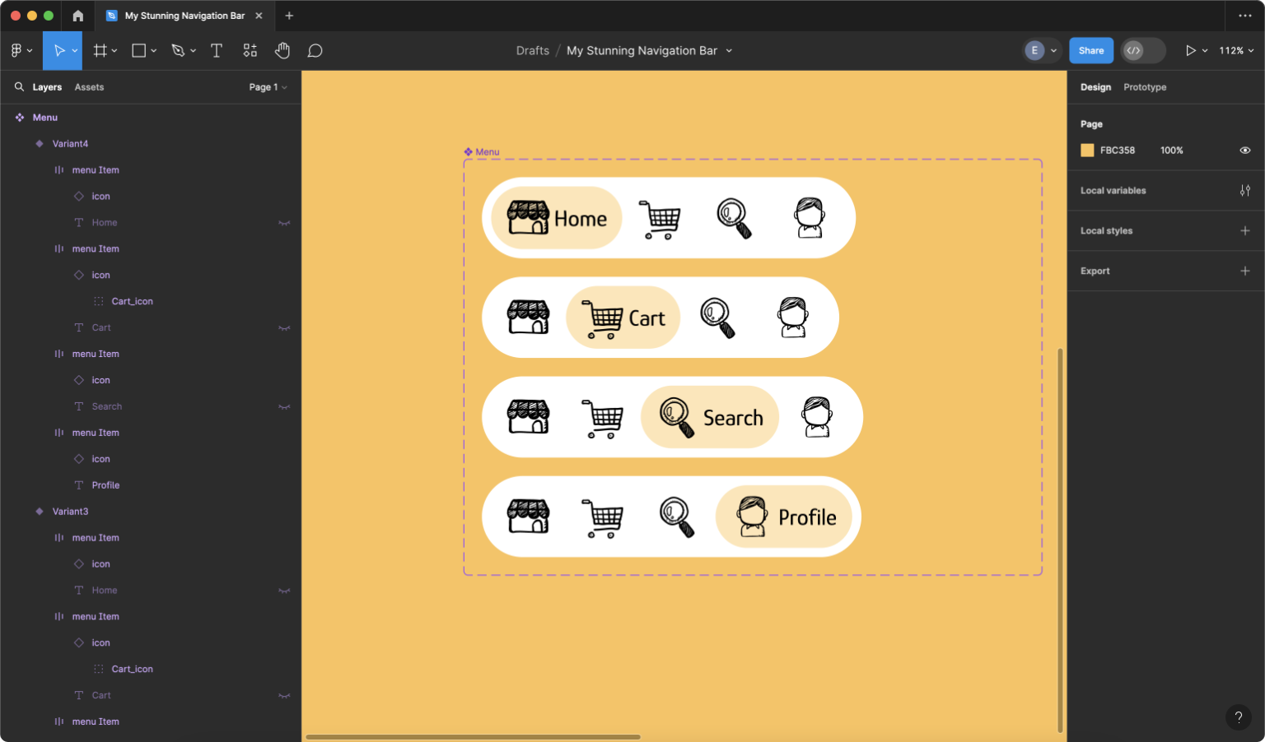Click the horizontal scrollbar below the canvas
Viewport: 1265px width, 742px height.
(x=474, y=735)
